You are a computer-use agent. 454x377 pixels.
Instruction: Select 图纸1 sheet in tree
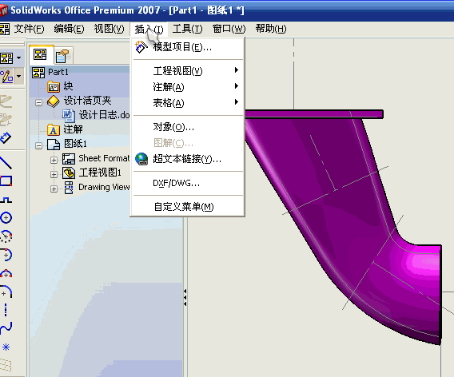[67, 144]
